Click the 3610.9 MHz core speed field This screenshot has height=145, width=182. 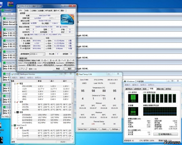coord(37,41)
